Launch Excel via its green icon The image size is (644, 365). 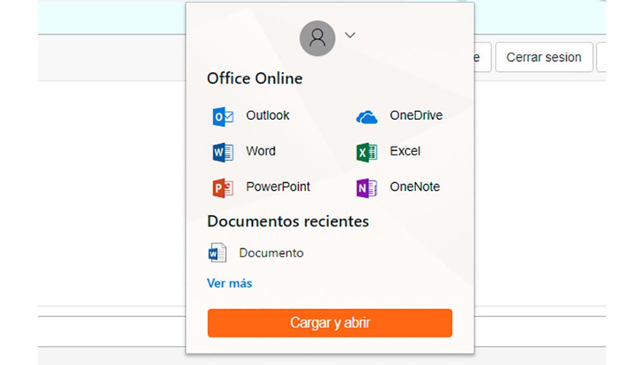pos(366,153)
